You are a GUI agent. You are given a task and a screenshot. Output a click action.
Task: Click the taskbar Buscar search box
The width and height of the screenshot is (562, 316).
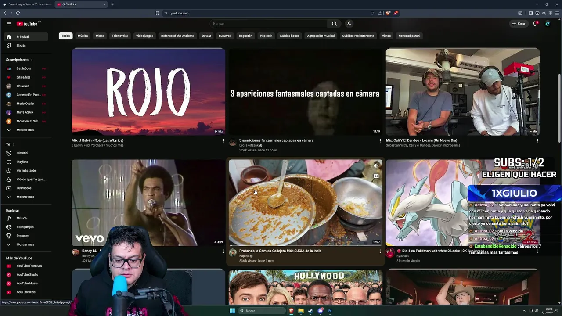(x=262, y=311)
